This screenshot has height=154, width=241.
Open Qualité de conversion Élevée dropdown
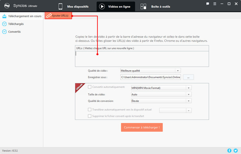tap(161, 101)
